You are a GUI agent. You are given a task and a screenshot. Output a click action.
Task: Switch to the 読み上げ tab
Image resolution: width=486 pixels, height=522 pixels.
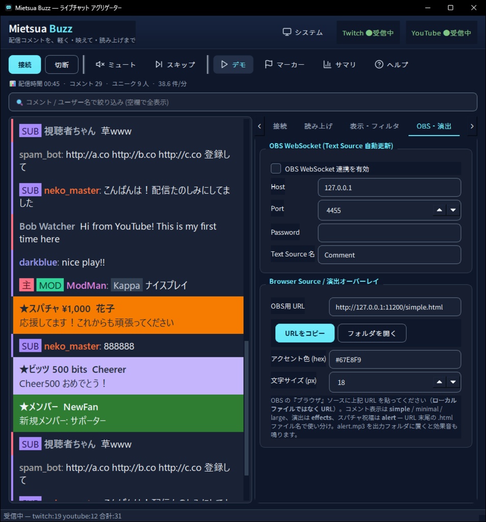[318, 126]
